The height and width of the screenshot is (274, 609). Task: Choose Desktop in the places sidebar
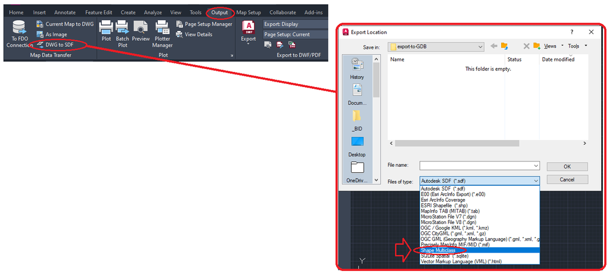click(357, 146)
